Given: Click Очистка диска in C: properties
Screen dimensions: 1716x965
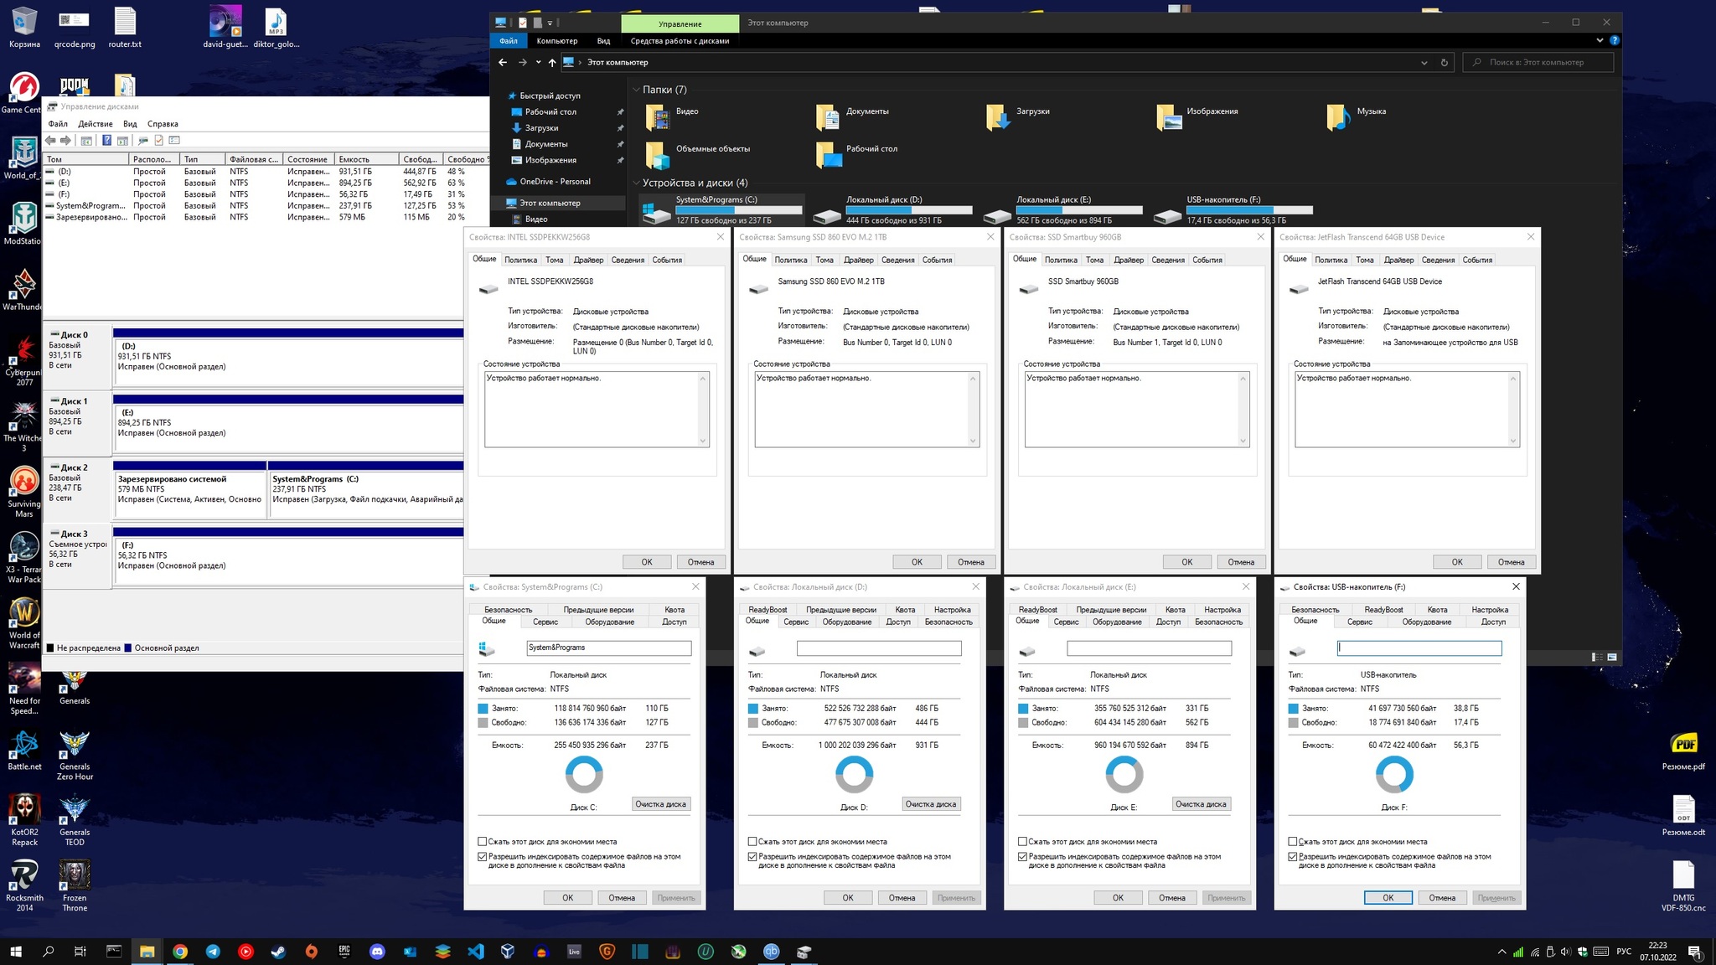Looking at the screenshot, I should pyautogui.click(x=660, y=804).
